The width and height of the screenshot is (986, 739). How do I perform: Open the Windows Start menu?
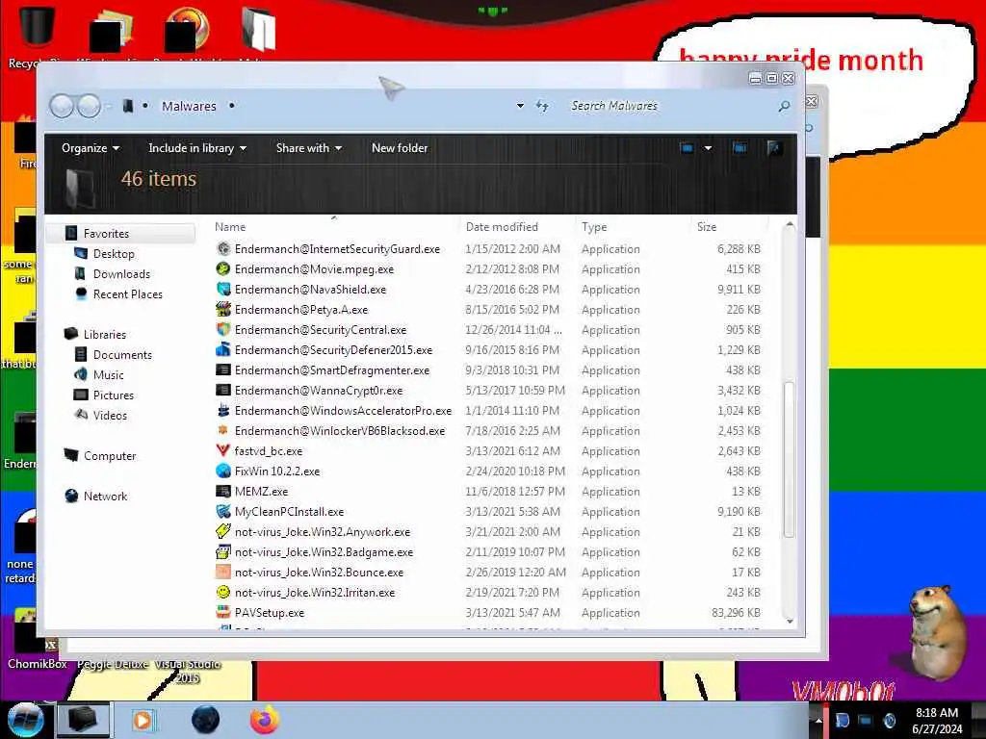tap(24, 720)
